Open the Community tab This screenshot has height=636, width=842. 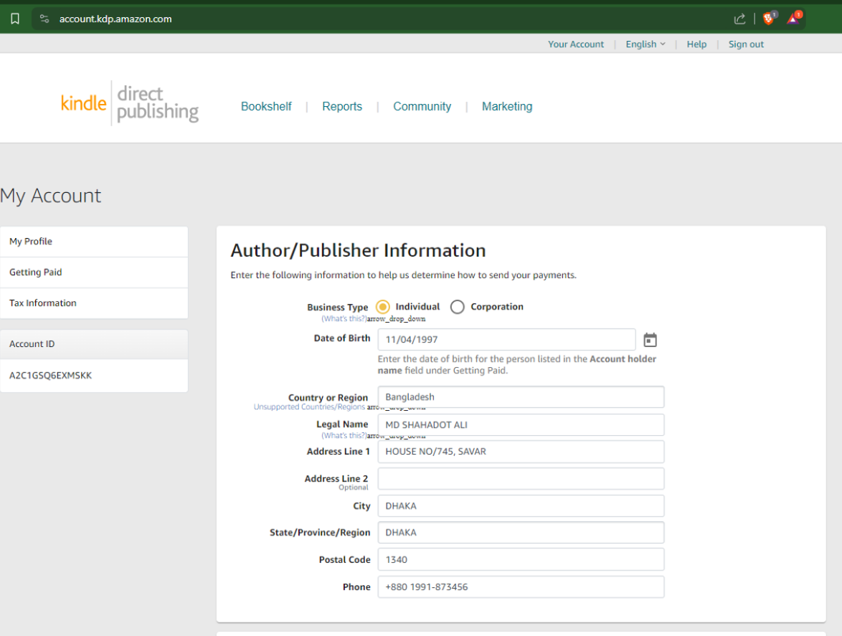pos(422,106)
